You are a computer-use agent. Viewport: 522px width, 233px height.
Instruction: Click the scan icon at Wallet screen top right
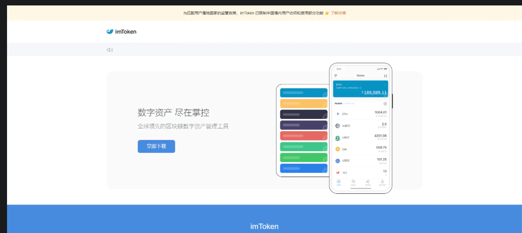pos(385,75)
